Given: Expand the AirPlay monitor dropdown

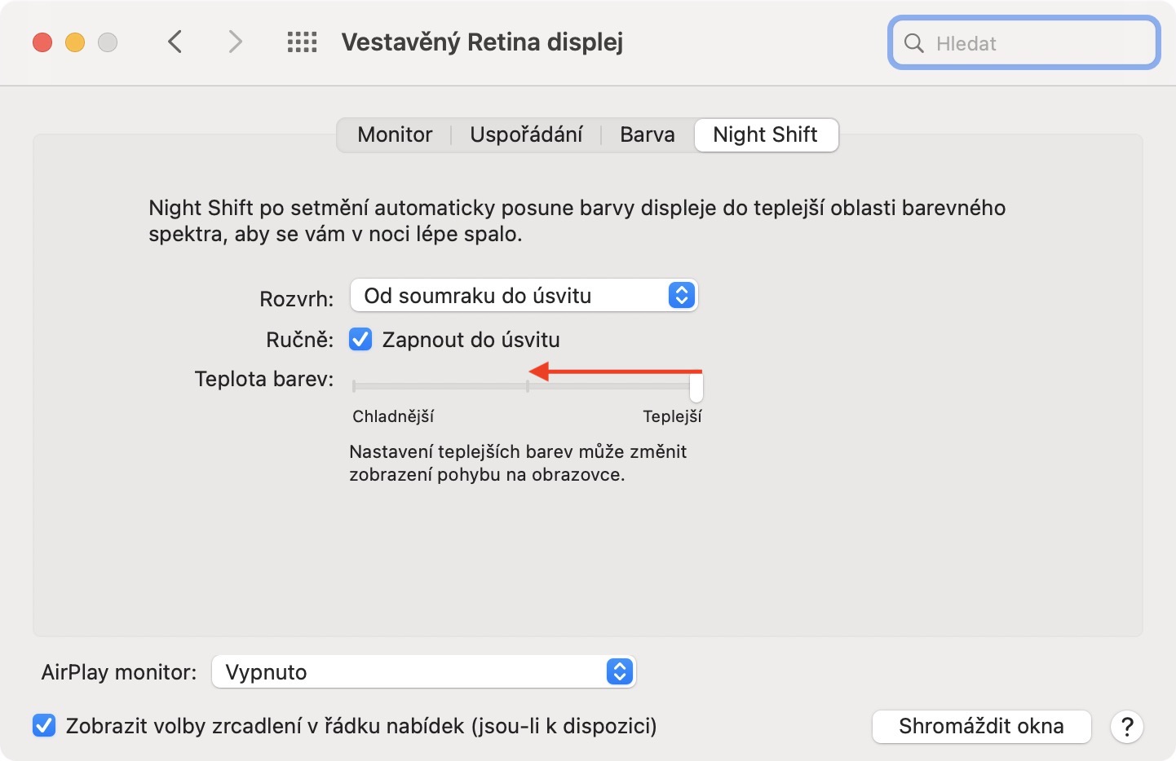Looking at the screenshot, I should 422,672.
